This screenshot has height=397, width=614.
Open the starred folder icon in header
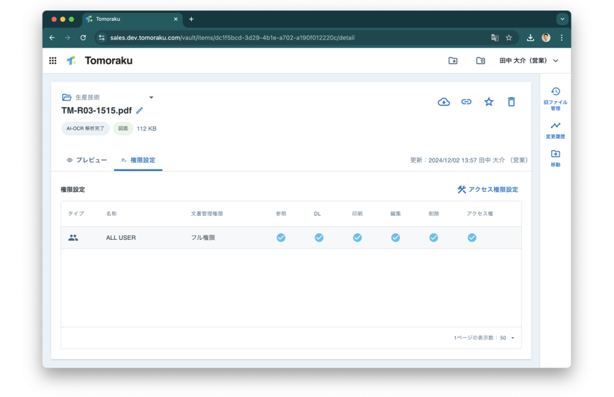click(x=453, y=61)
